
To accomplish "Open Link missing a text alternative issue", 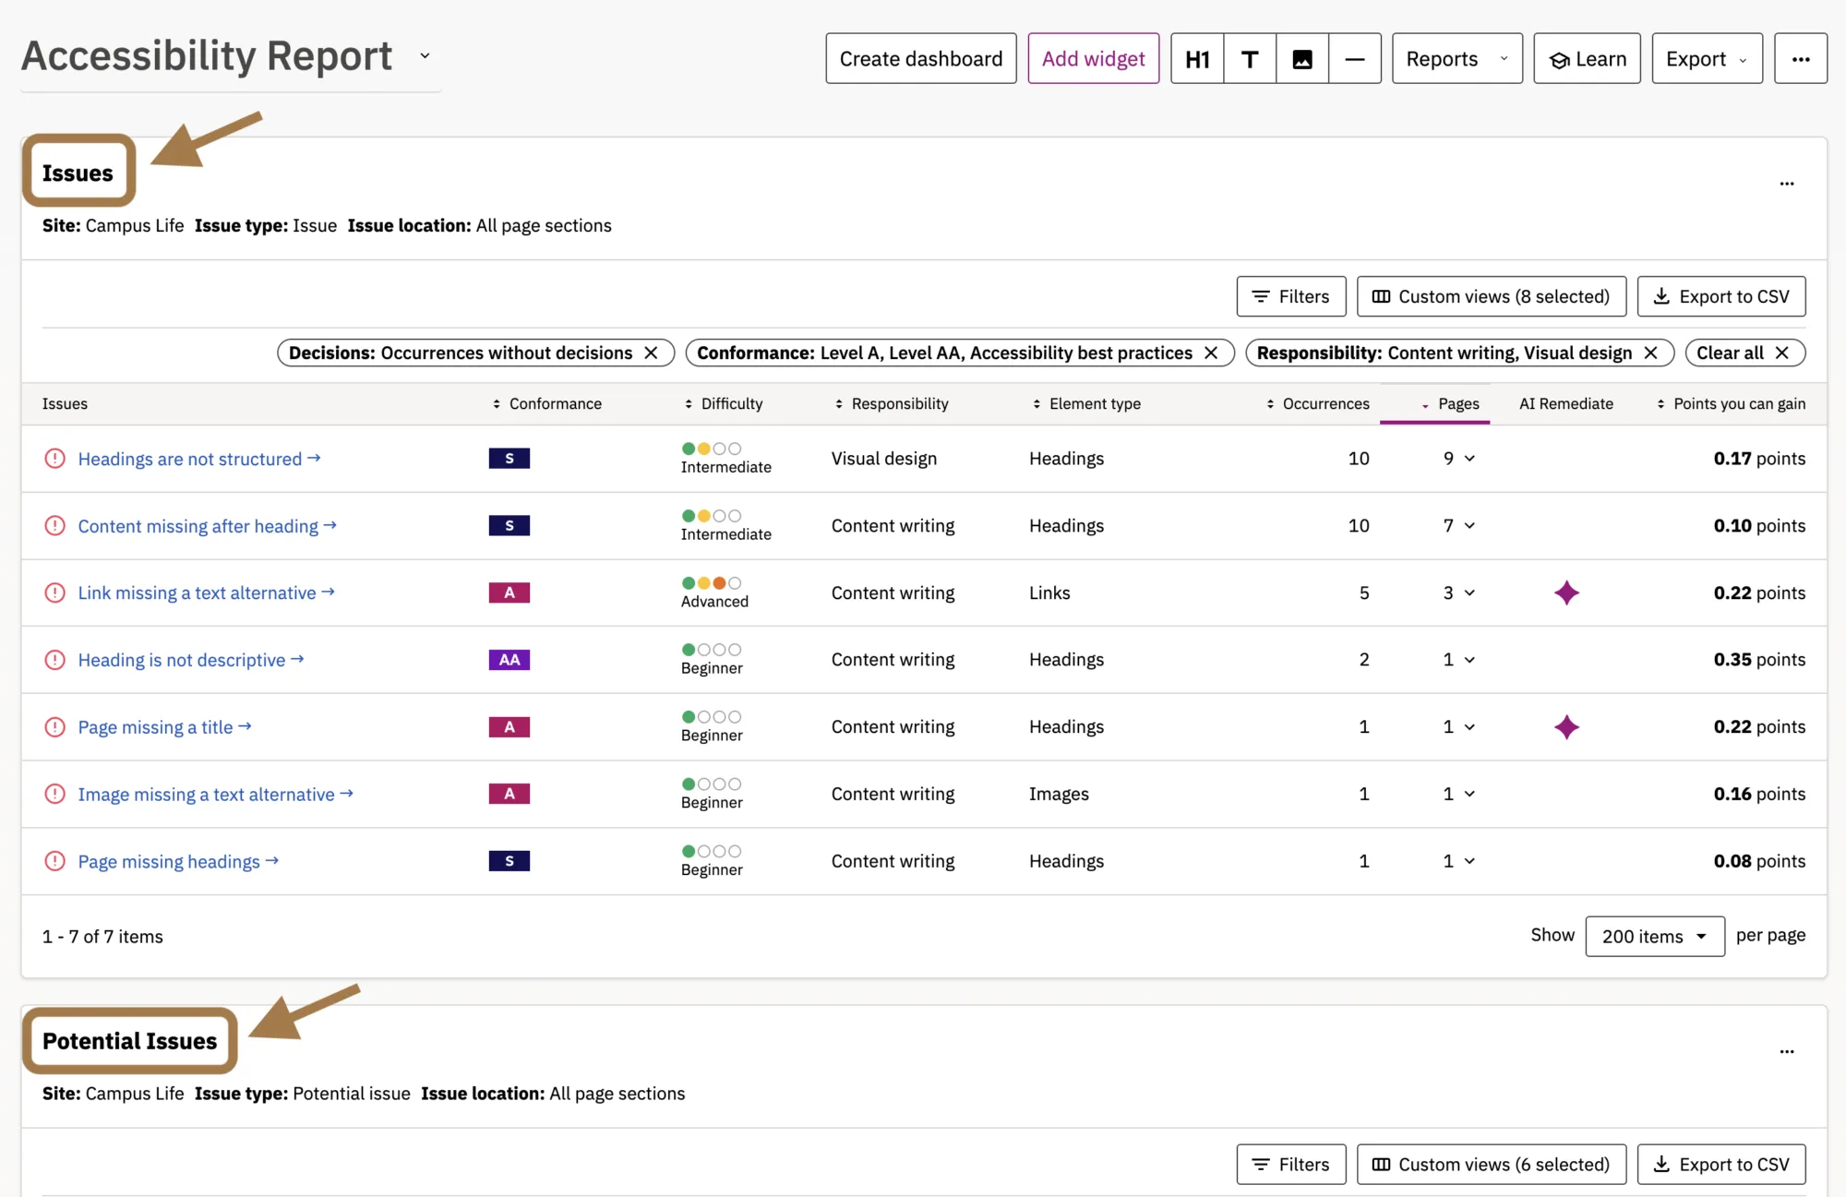I will (x=207, y=593).
